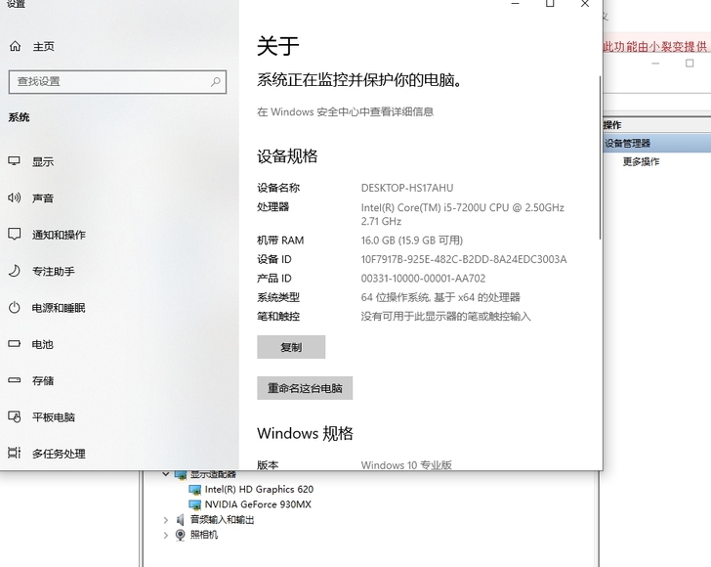Minimize the Settings window
The width and height of the screenshot is (711, 567).
515,4
